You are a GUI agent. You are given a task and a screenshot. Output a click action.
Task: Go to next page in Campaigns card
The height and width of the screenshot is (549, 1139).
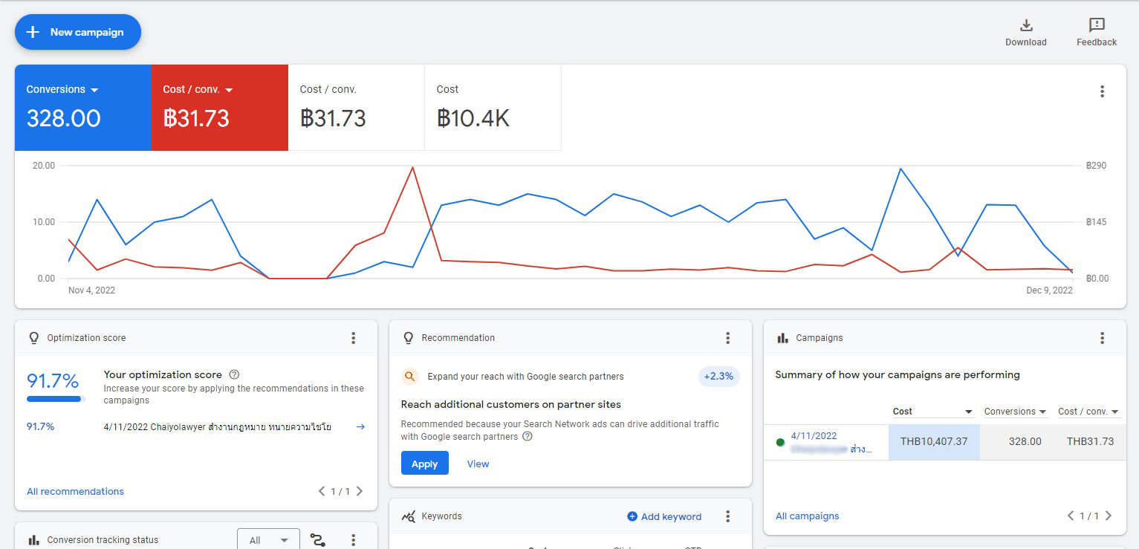[1109, 516]
